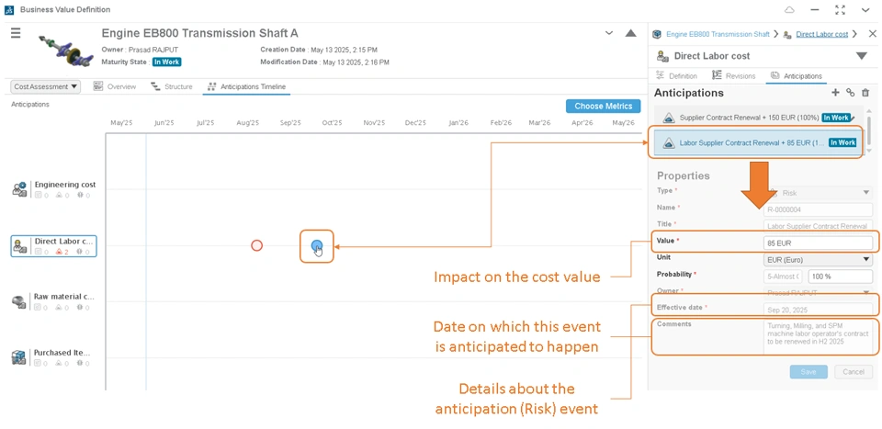Viewport: 882px width, 429px height.
Task: Click the red circle timeline marker
Action: pos(256,245)
